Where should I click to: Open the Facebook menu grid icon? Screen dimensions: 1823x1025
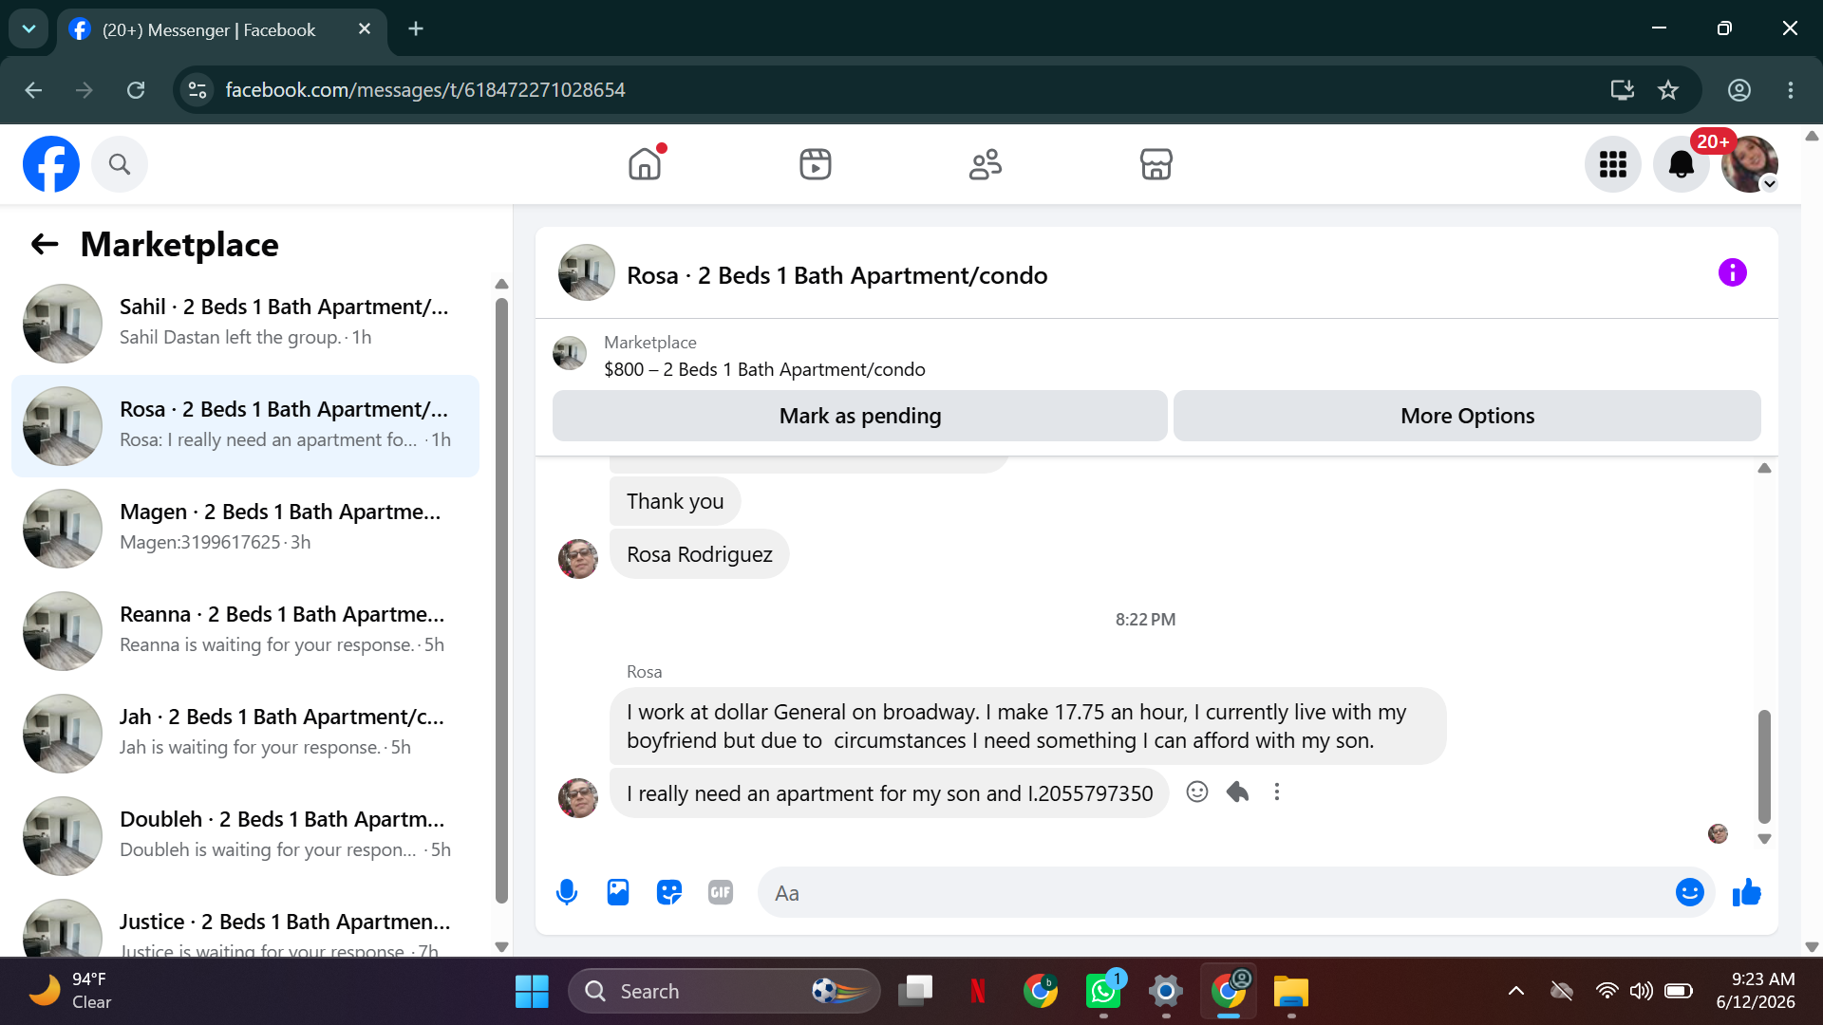1613,164
